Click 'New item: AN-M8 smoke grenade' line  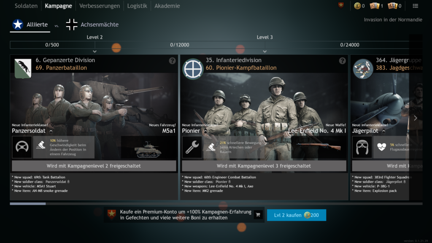pos(40,191)
